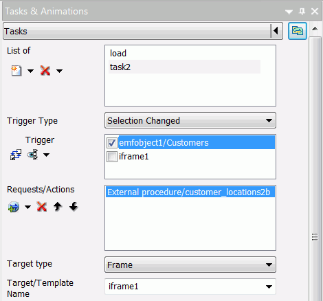Select task2 in the task list
323x301 pixels.
pyautogui.click(x=184, y=67)
